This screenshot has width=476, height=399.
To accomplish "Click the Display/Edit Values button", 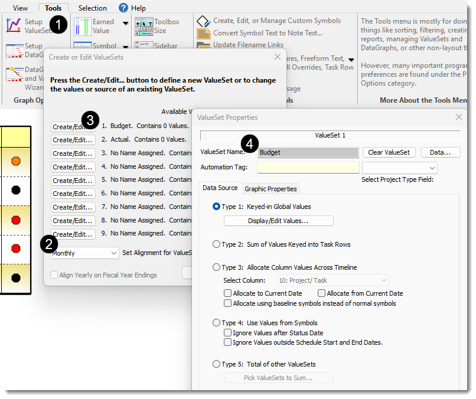I will [x=278, y=221].
